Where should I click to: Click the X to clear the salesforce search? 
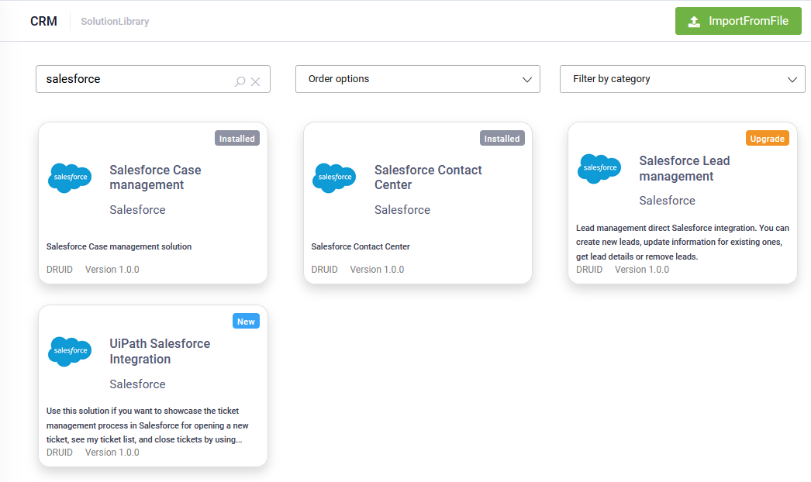pos(256,79)
